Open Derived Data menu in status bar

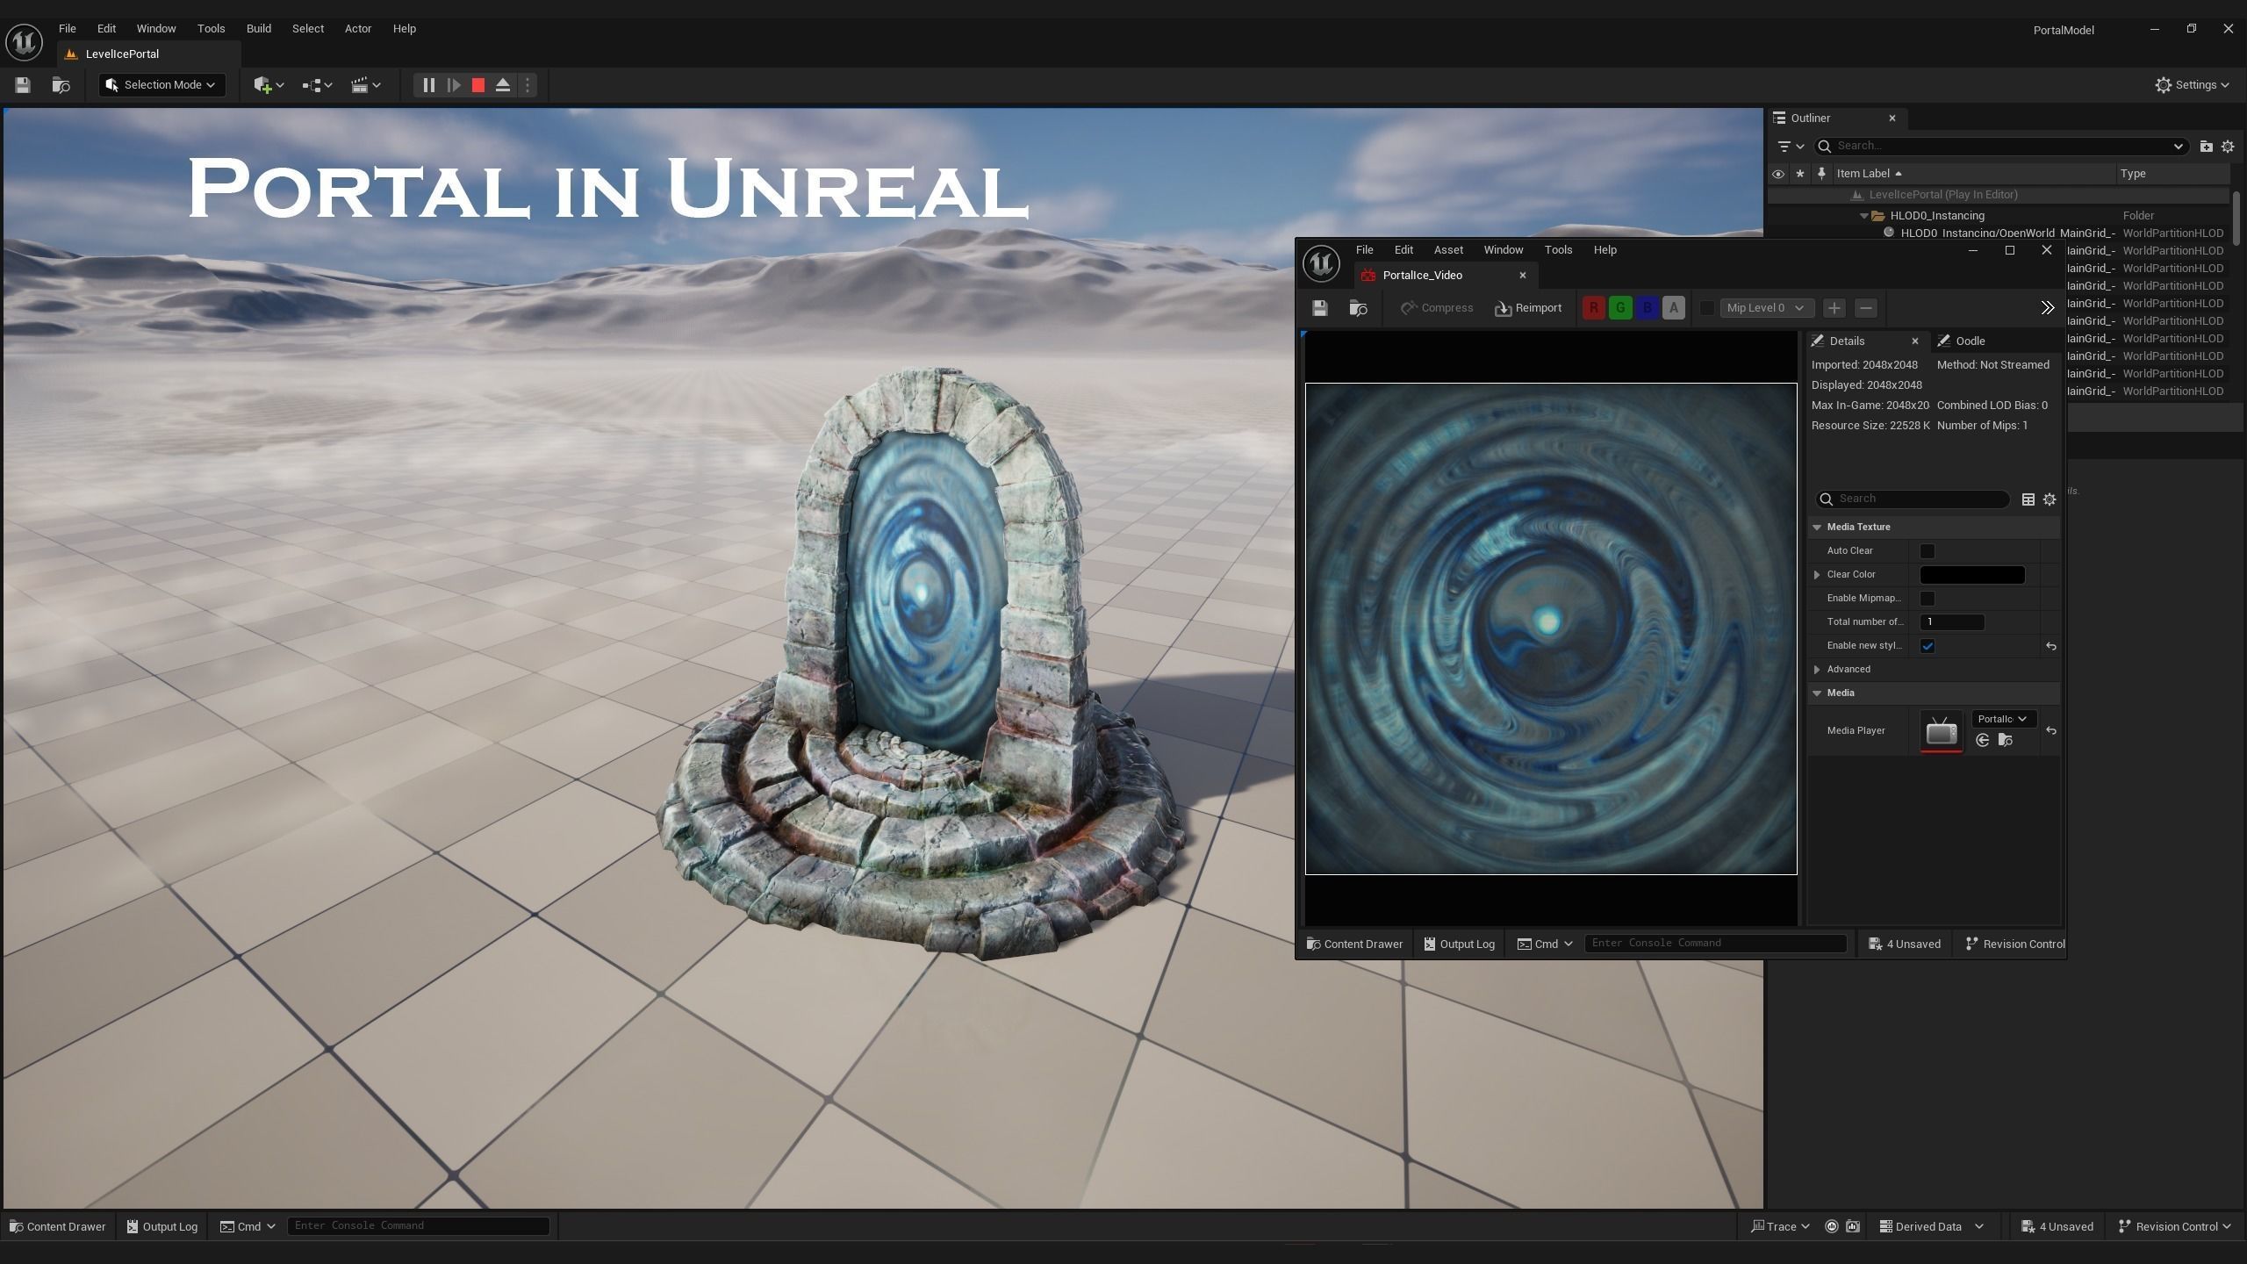[1931, 1227]
